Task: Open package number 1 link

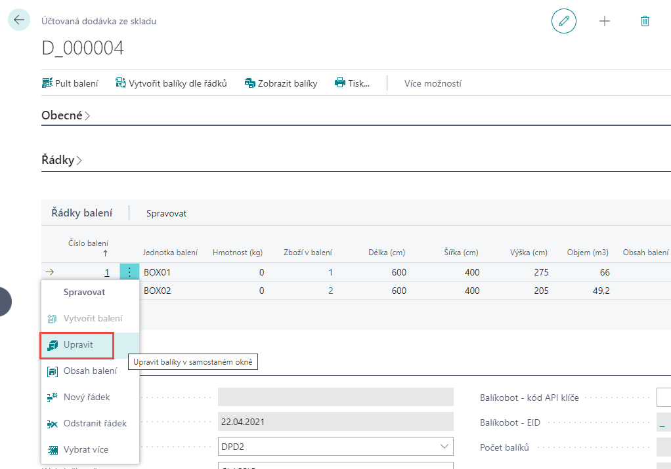Action: click(x=107, y=272)
